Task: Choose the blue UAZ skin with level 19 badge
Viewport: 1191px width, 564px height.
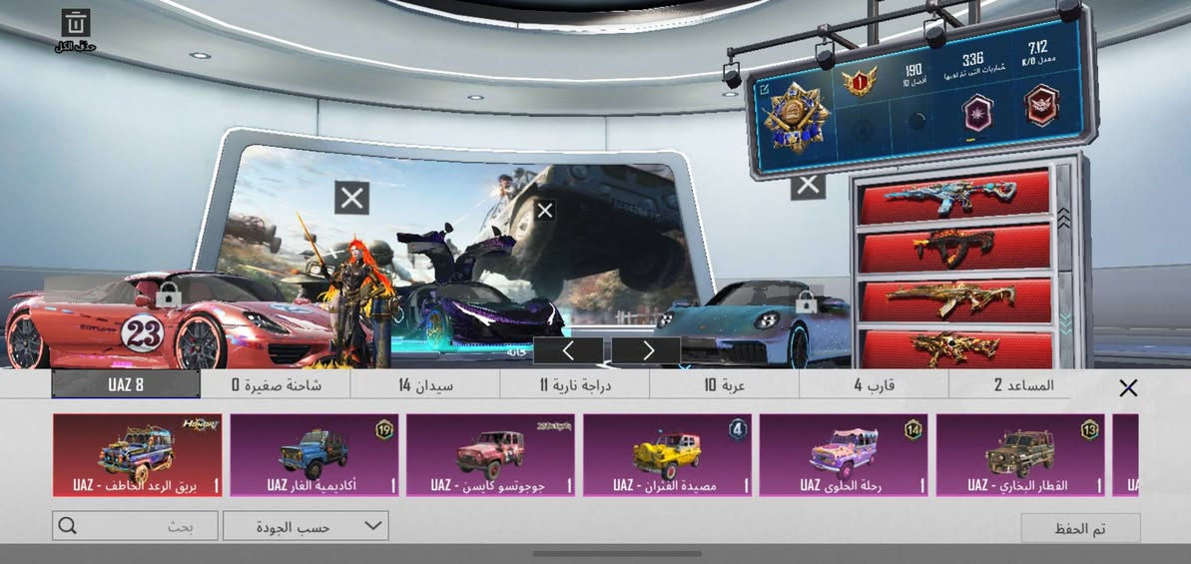Action: [314, 455]
